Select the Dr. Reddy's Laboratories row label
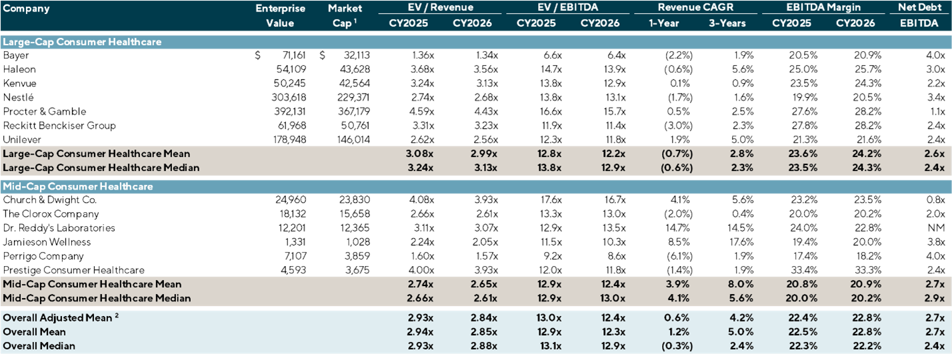 (59, 228)
